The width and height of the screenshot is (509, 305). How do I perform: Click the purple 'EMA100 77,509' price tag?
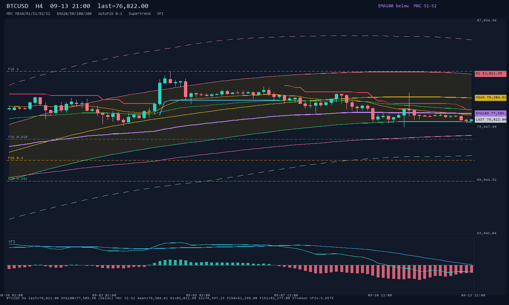pyautogui.click(x=490, y=113)
